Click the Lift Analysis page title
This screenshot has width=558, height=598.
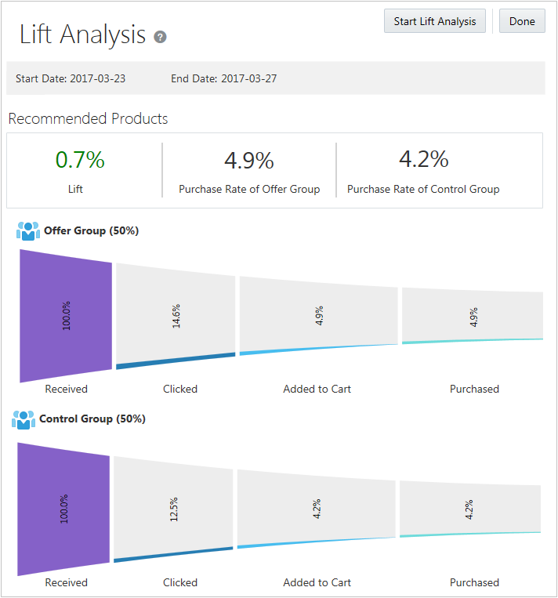click(x=82, y=34)
